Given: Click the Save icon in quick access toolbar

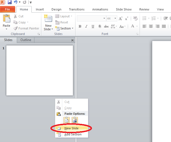Looking at the screenshot, I should coord(10,2).
